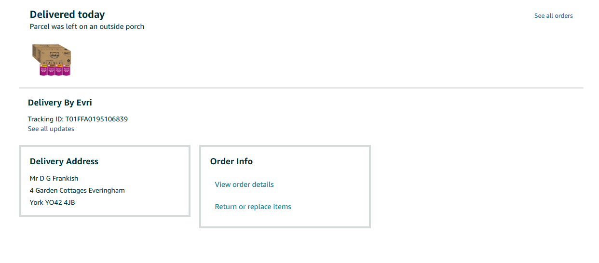
Task: Open See all updates for tracking
Action: pyautogui.click(x=51, y=129)
